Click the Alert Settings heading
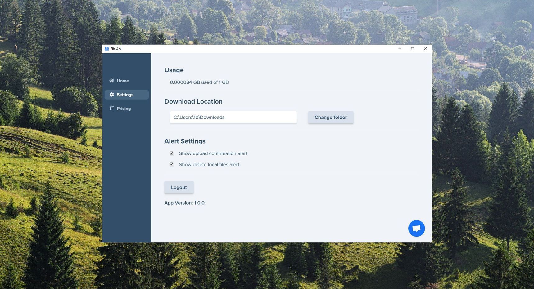 tap(185, 141)
